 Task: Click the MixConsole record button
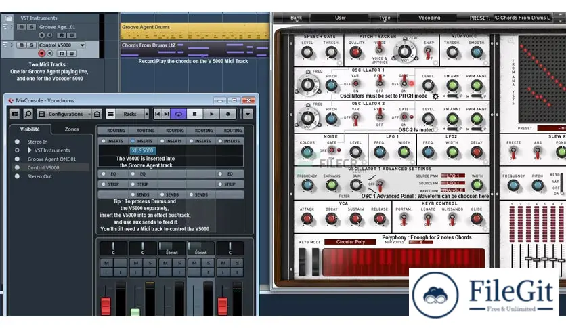tap(228, 114)
